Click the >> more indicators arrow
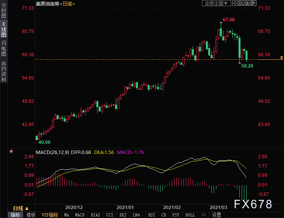 point(203,215)
